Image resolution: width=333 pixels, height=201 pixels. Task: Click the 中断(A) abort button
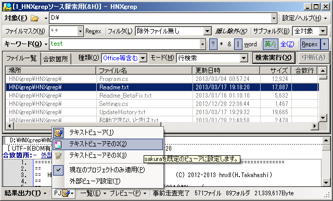tap(314, 58)
